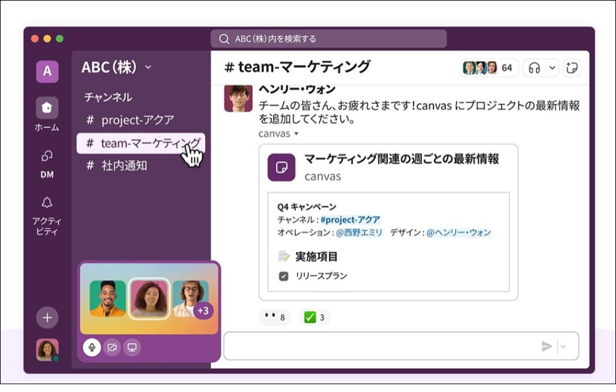Click the # team-マーケティング channel header title
This screenshot has width=616, height=392.
297,67
